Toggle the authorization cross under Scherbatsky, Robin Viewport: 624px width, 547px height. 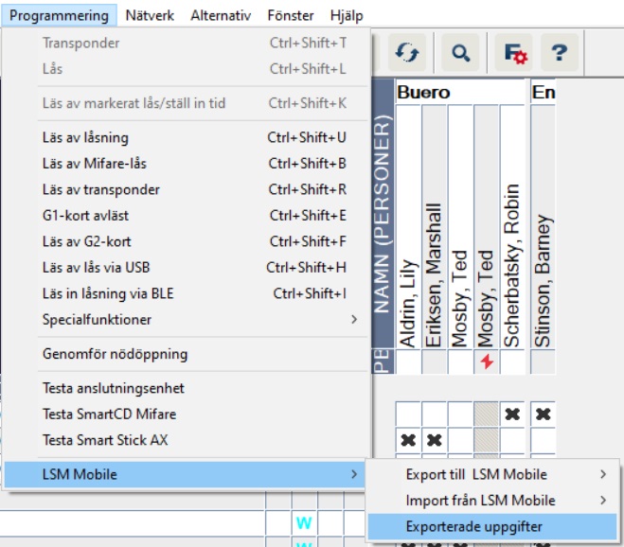pos(512,414)
